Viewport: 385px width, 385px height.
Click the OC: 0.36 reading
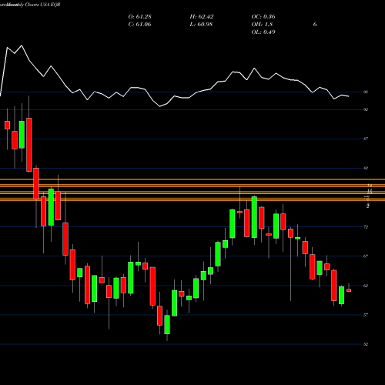(263, 17)
